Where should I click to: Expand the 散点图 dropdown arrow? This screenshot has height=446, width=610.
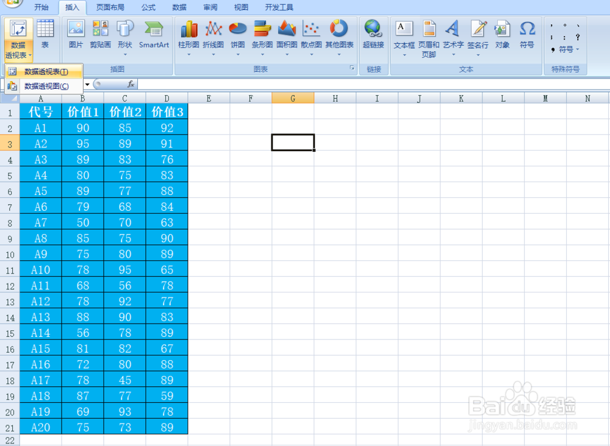pos(311,55)
